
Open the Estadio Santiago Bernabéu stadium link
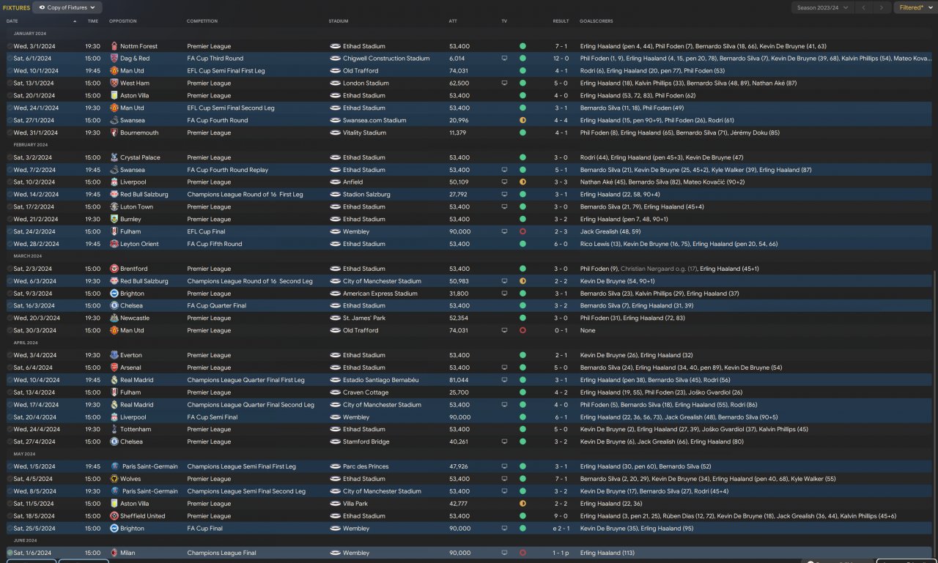click(381, 380)
